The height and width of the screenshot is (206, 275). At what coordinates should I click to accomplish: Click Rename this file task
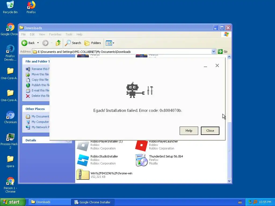coord(38,69)
